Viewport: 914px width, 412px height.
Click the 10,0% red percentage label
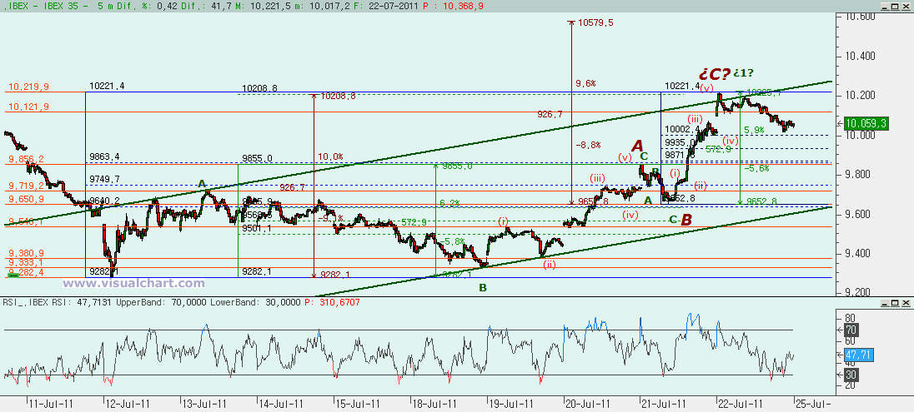[330, 157]
